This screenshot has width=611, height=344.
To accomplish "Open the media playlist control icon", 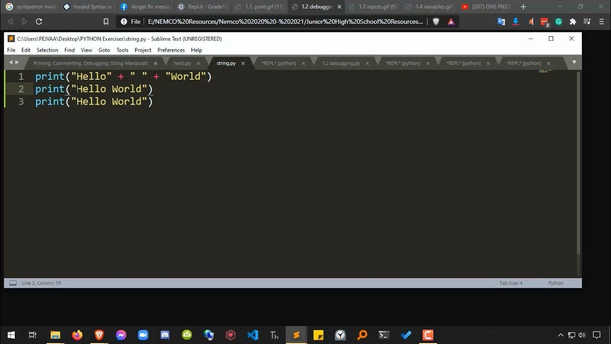I will tap(587, 21).
